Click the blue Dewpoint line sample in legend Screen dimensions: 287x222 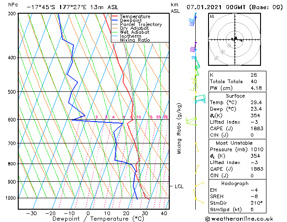click(x=115, y=21)
